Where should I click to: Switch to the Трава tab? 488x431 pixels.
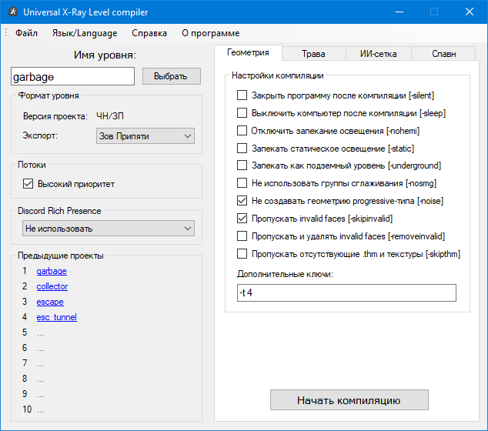coord(313,54)
